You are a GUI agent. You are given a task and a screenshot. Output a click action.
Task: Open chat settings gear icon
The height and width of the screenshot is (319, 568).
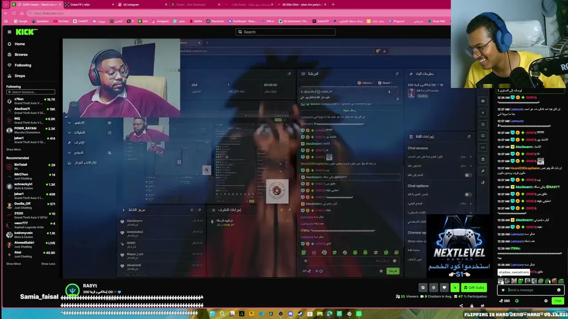(546, 301)
